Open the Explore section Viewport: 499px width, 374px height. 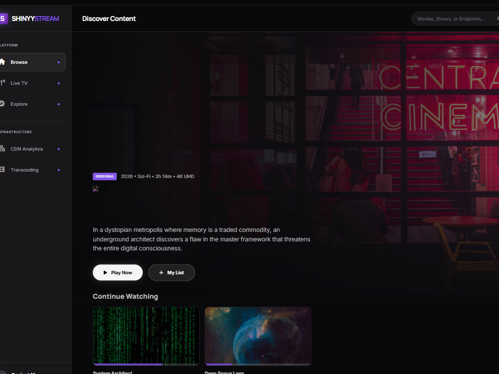[32, 104]
